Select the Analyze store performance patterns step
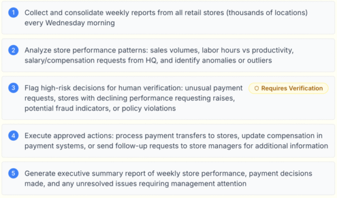This screenshot has width=337, height=198. (168, 55)
